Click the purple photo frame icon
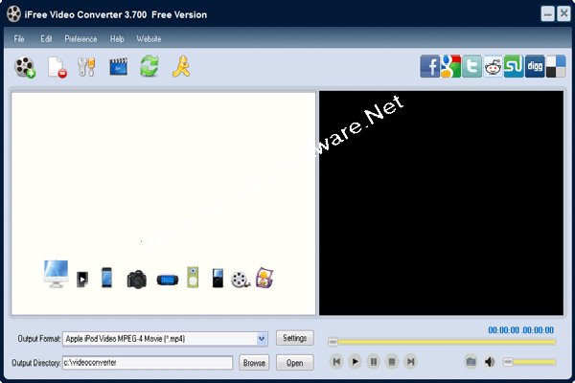Image resolution: width=575 pixels, height=383 pixels. click(264, 278)
